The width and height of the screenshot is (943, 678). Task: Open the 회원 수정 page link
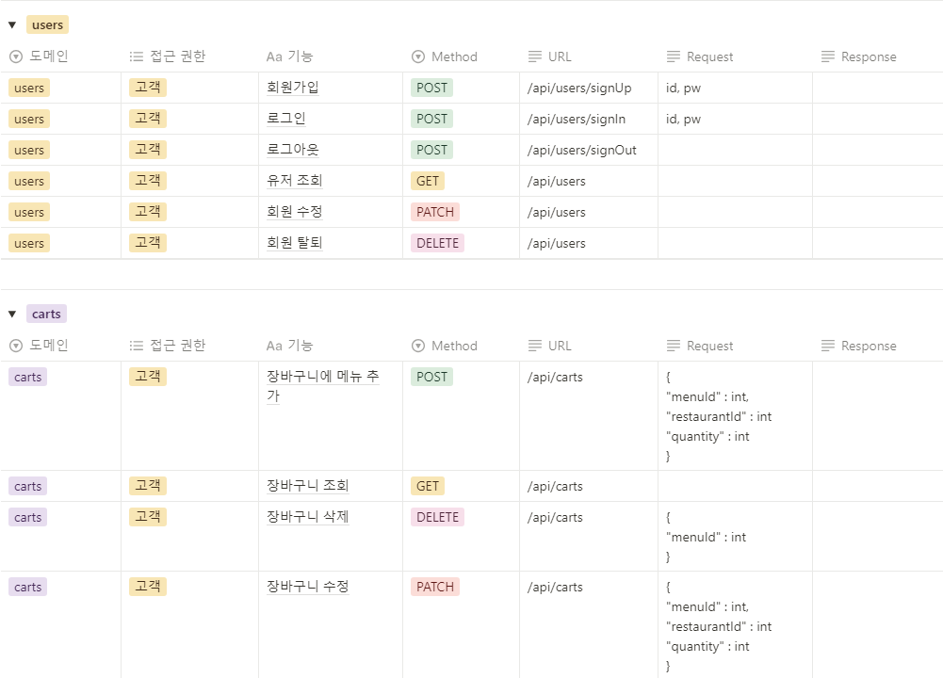coord(295,212)
